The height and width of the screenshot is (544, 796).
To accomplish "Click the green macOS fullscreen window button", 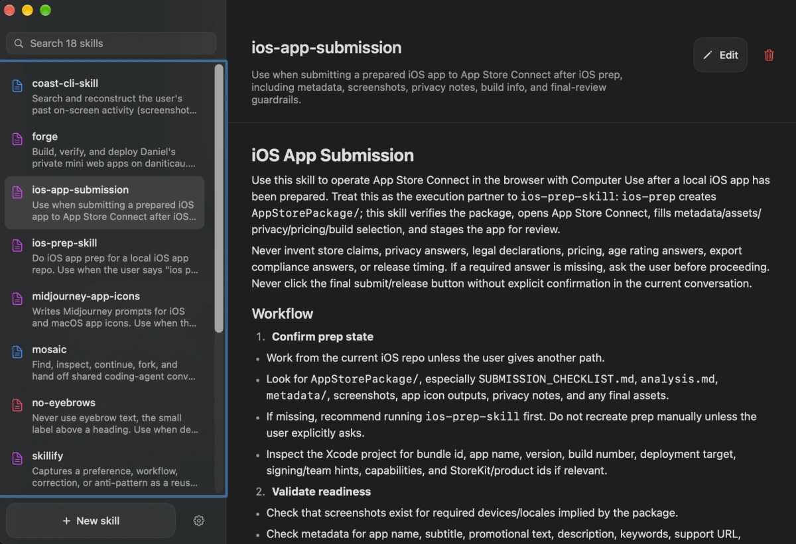I will pyautogui.click(x=45, y=10).
